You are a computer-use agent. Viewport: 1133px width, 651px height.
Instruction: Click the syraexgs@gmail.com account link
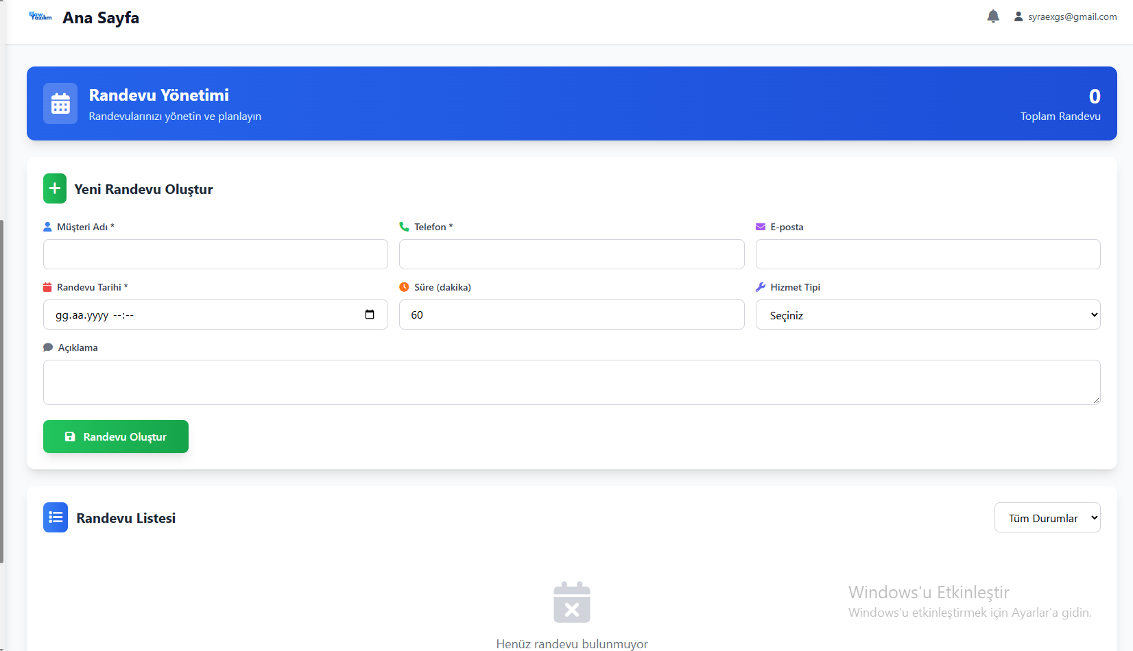1072,16
